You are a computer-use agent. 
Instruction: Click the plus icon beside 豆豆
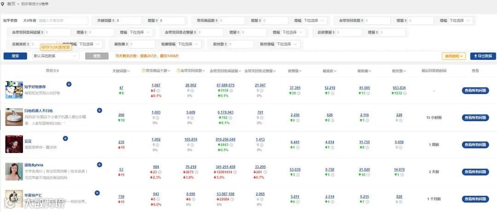[x=65, y=138]
